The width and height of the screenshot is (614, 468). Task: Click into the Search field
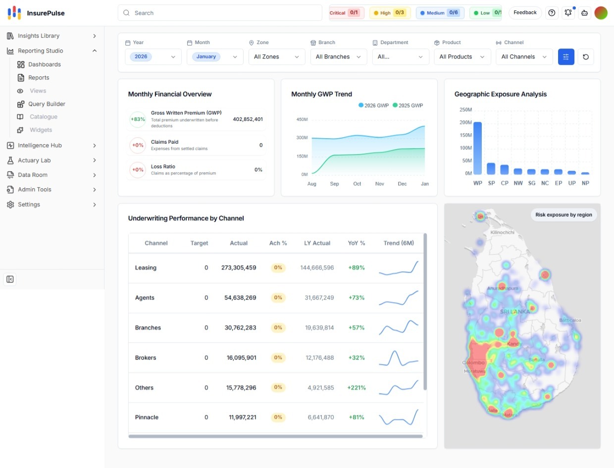[220, 13]
